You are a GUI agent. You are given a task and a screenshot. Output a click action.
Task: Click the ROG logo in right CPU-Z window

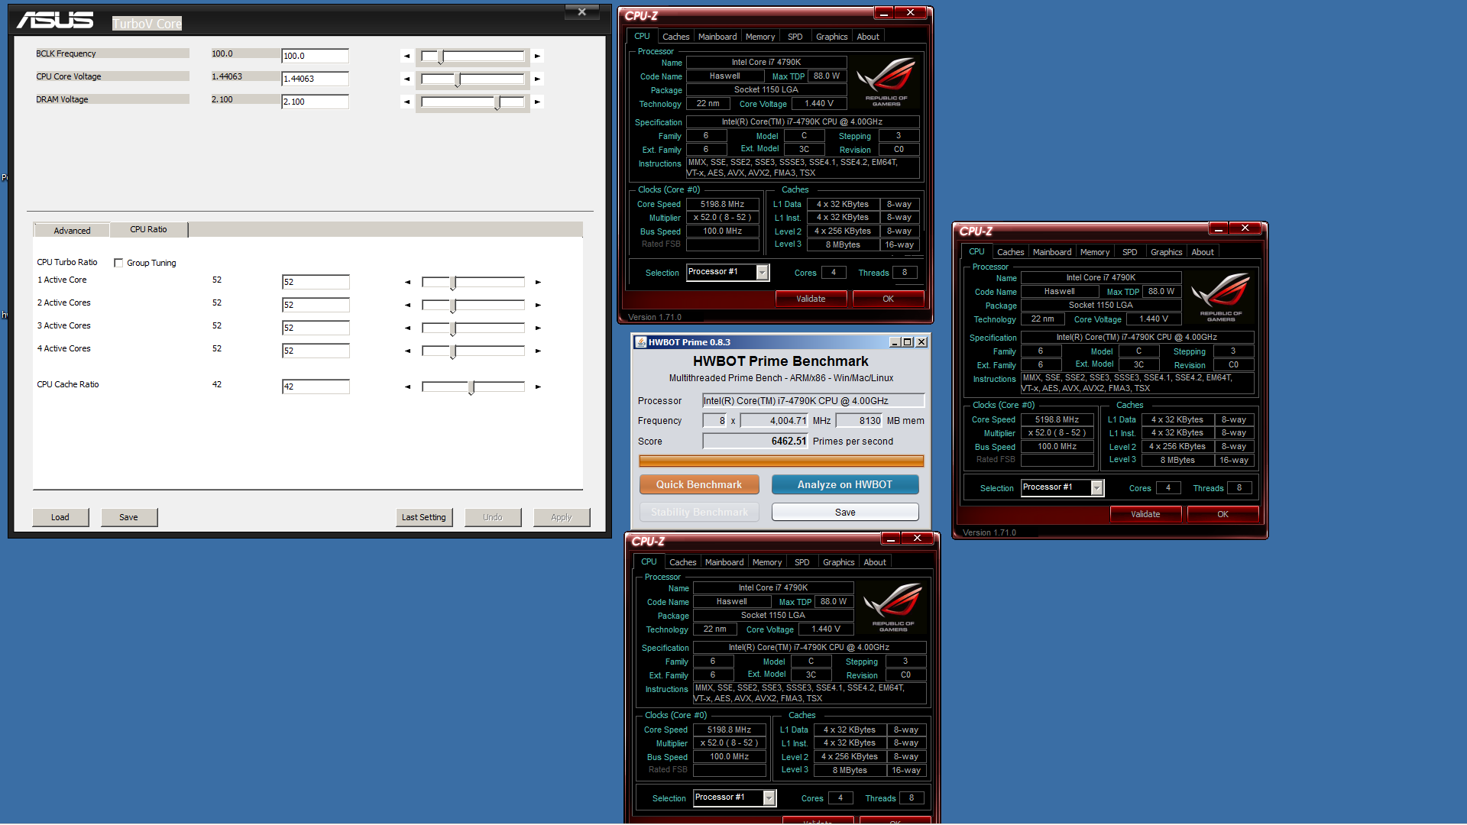click(1221, 298)
